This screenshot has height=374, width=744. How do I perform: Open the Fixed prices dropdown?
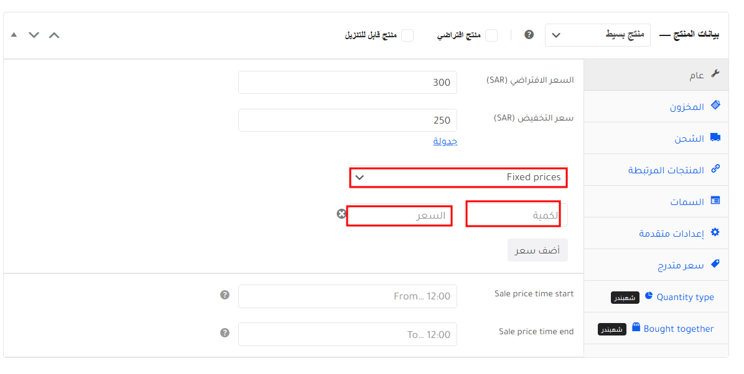point(458,178)
